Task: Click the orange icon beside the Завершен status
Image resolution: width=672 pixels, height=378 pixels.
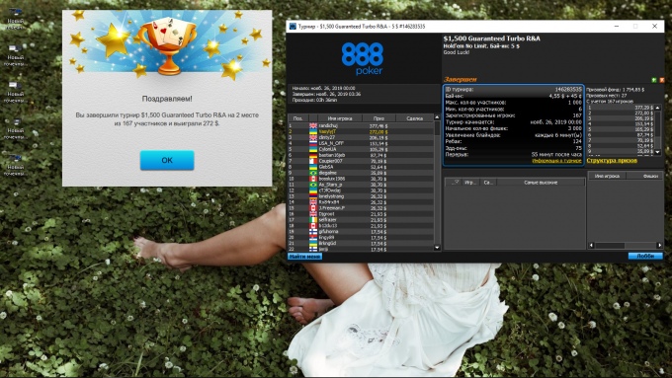Action: (x=662, y=80)
